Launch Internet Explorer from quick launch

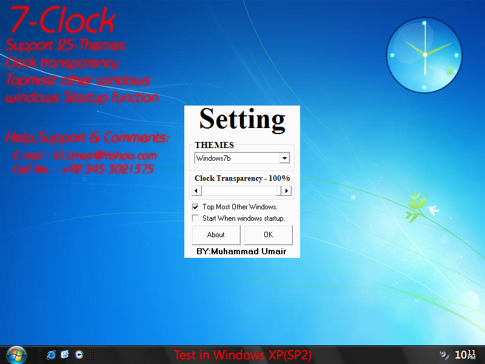click(x=51, y=355)
